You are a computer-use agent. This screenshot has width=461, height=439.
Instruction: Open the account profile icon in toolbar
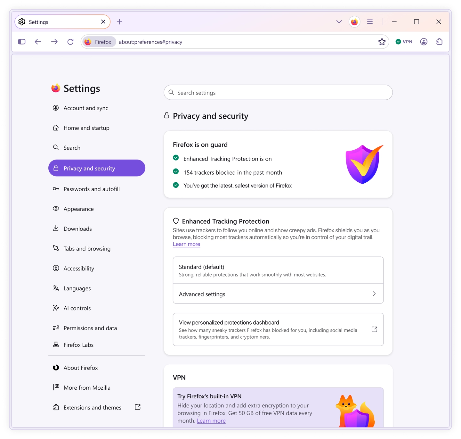pyautogui.click(x=424, y=42)
